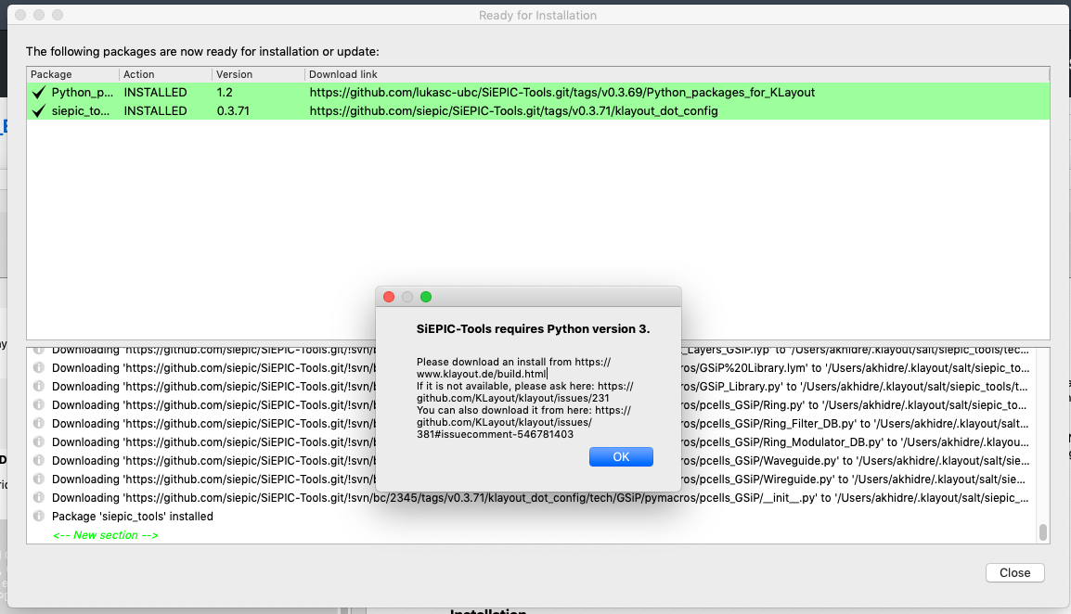Click the Download link column header
The height and width of the screenshot is (614, 1071).
pyautogui.click(x=677, y=74)
